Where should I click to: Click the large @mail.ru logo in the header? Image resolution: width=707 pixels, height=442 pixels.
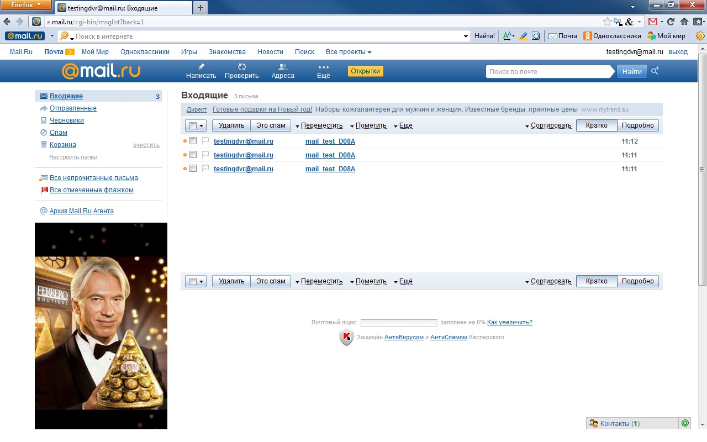(x=101, y=71)
